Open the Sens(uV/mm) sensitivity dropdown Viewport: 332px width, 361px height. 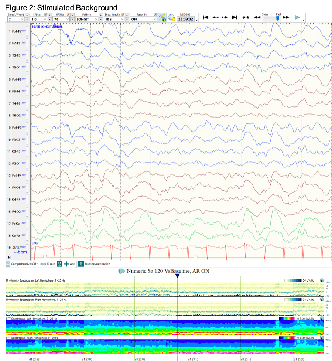(x=22, y=19)
